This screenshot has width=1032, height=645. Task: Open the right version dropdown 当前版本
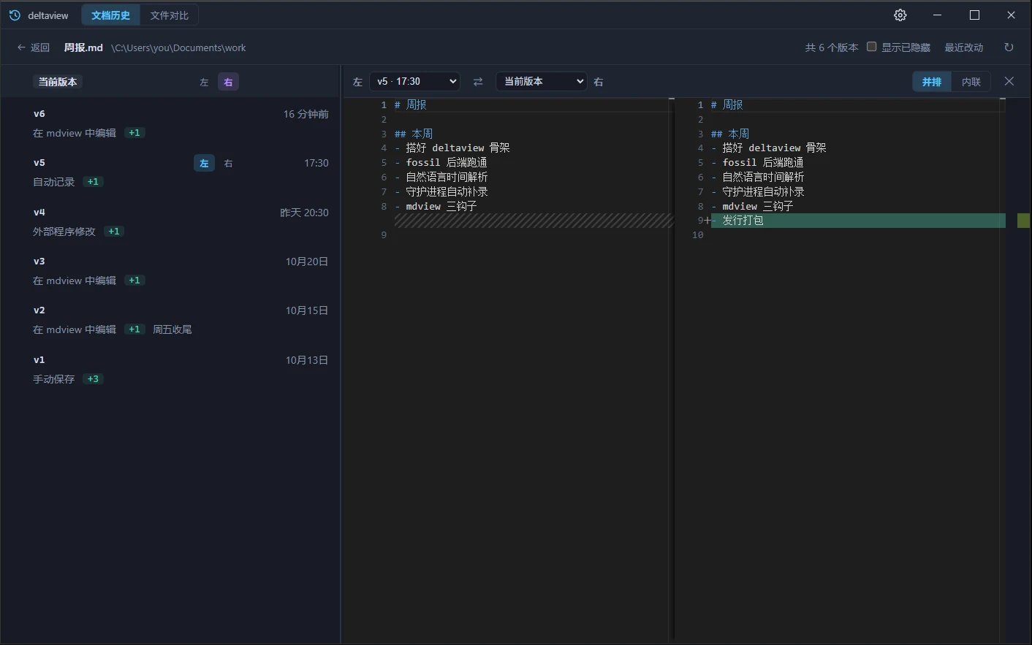542,82
